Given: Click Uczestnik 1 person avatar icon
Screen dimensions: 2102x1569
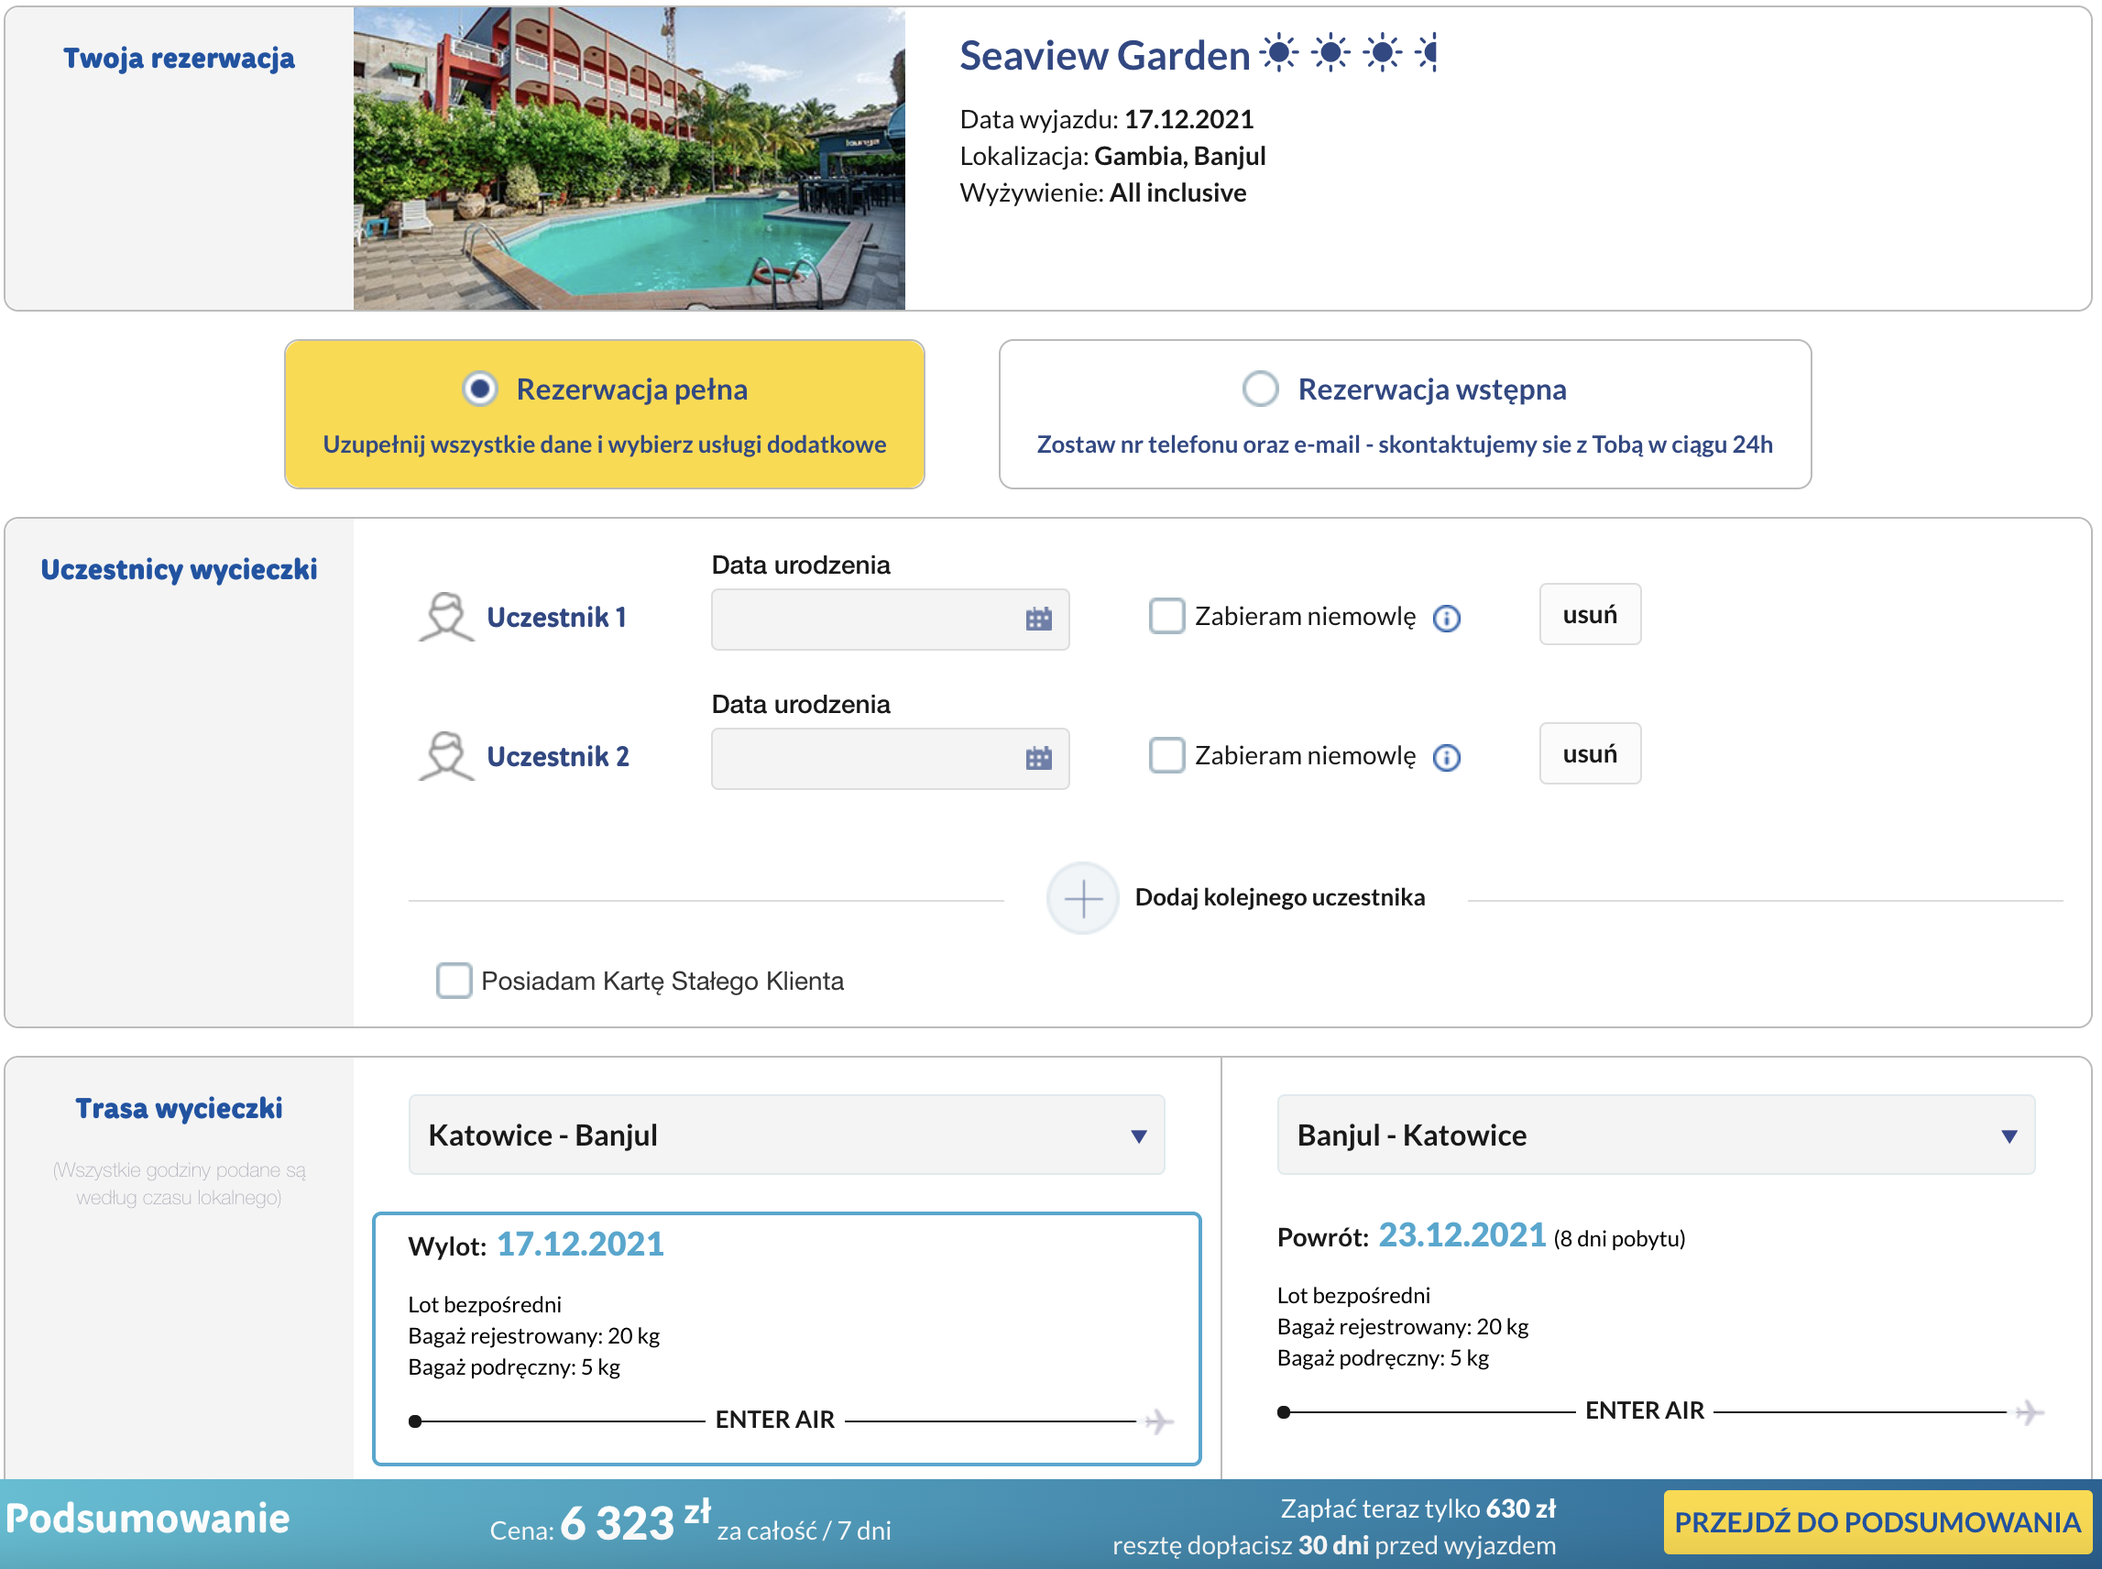Looking at the screenshot, I should tap(445, 618).
